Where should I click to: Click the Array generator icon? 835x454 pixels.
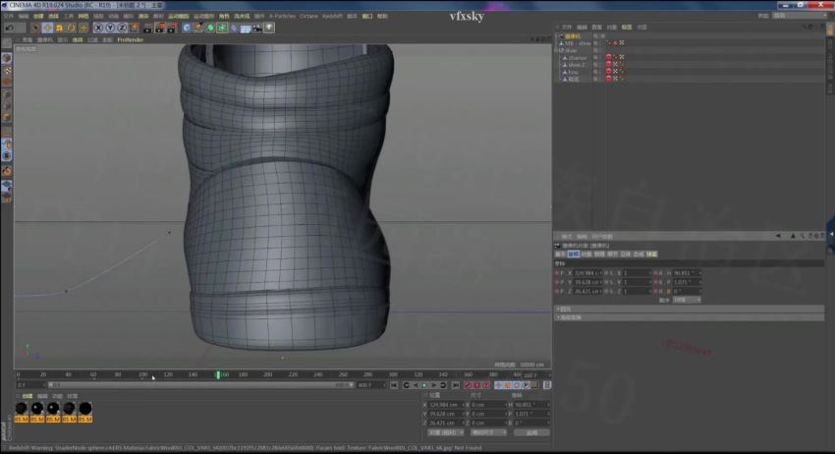(222, 28)
